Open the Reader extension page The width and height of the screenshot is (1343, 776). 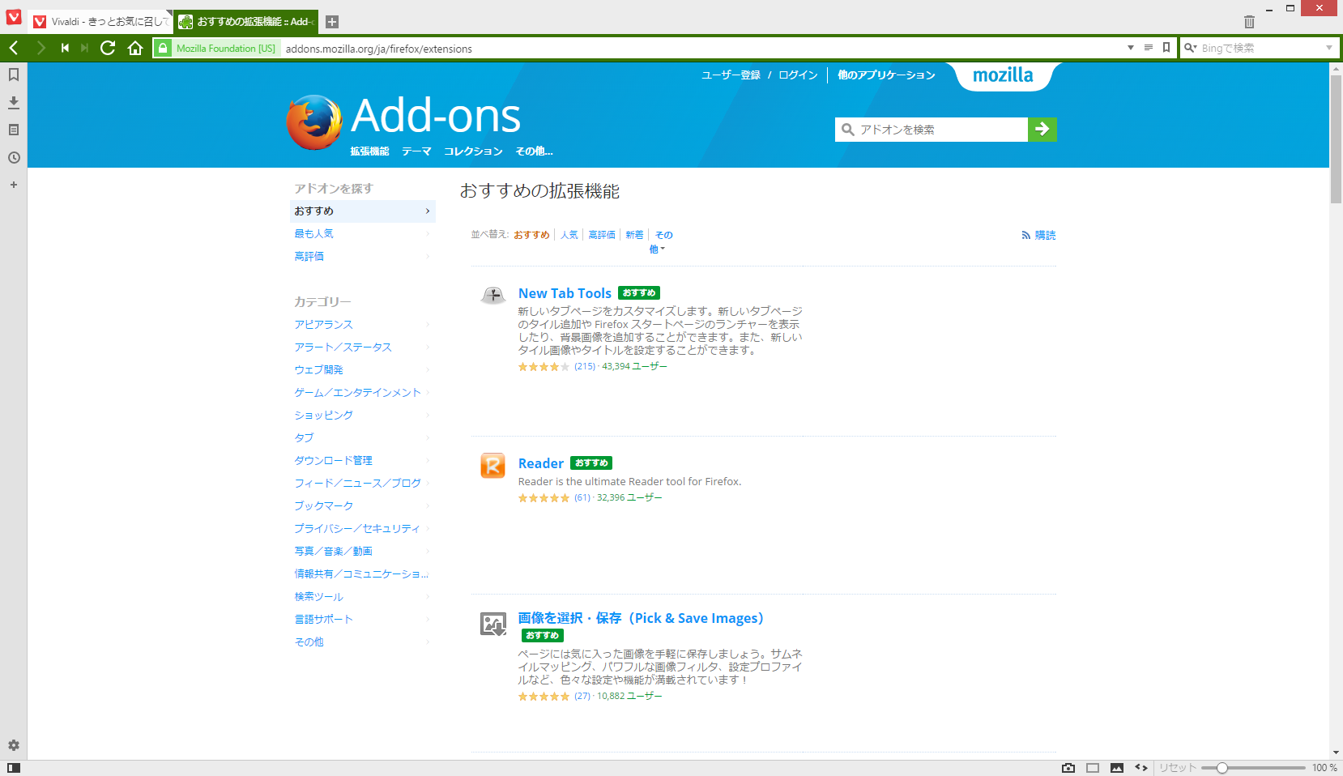(x=540, y=463)
